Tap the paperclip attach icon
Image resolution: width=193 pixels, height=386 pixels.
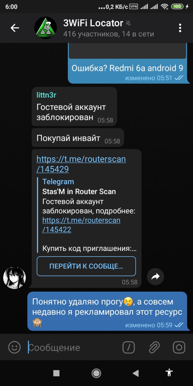point(154,347)
